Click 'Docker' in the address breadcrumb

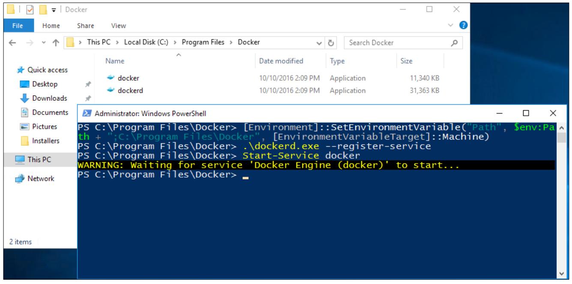249,42
